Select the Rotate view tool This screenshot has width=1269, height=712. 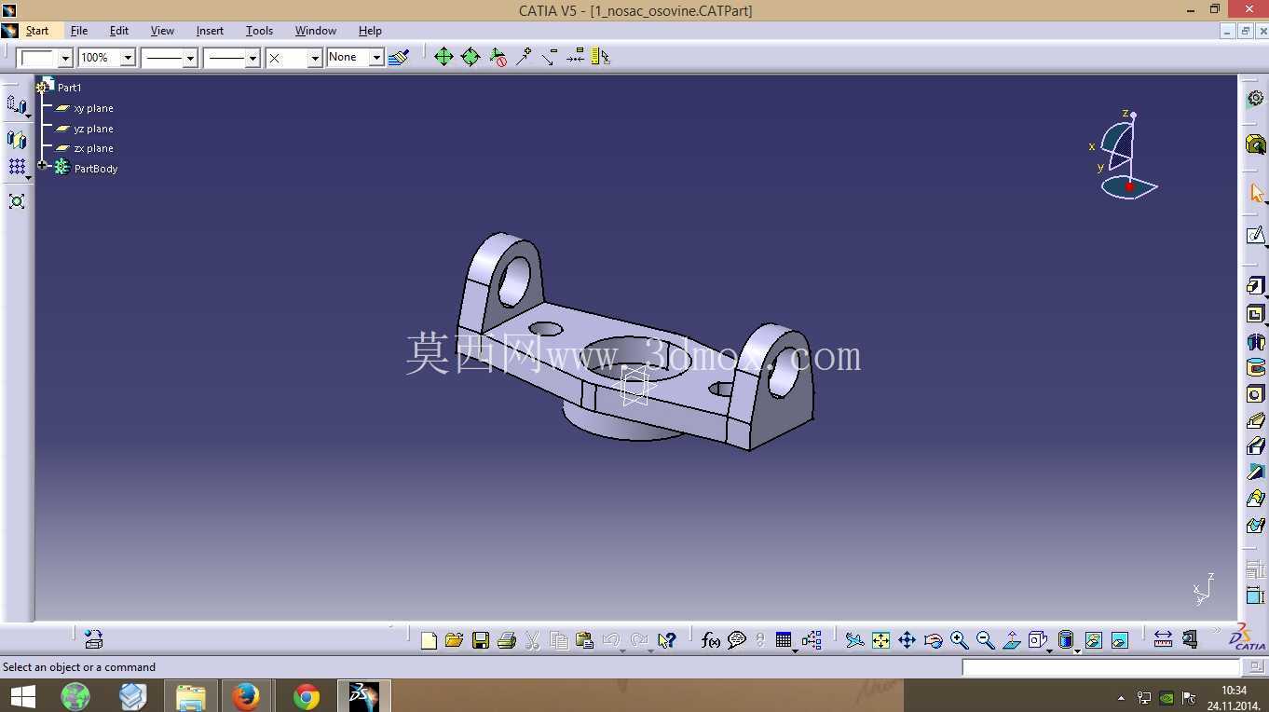pos(933,640)
